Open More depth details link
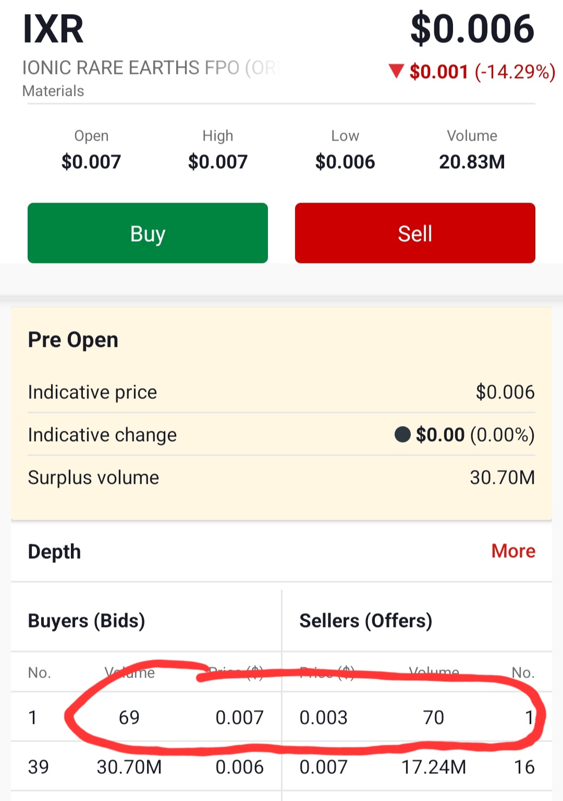This screenshot has height=801, width=563. [x=513, y=550]
